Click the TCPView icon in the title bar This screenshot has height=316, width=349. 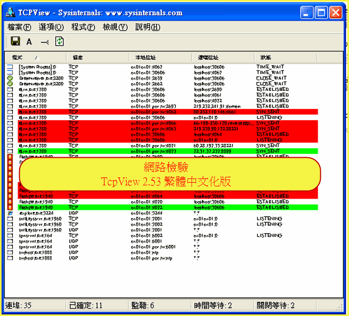point(11,13)
